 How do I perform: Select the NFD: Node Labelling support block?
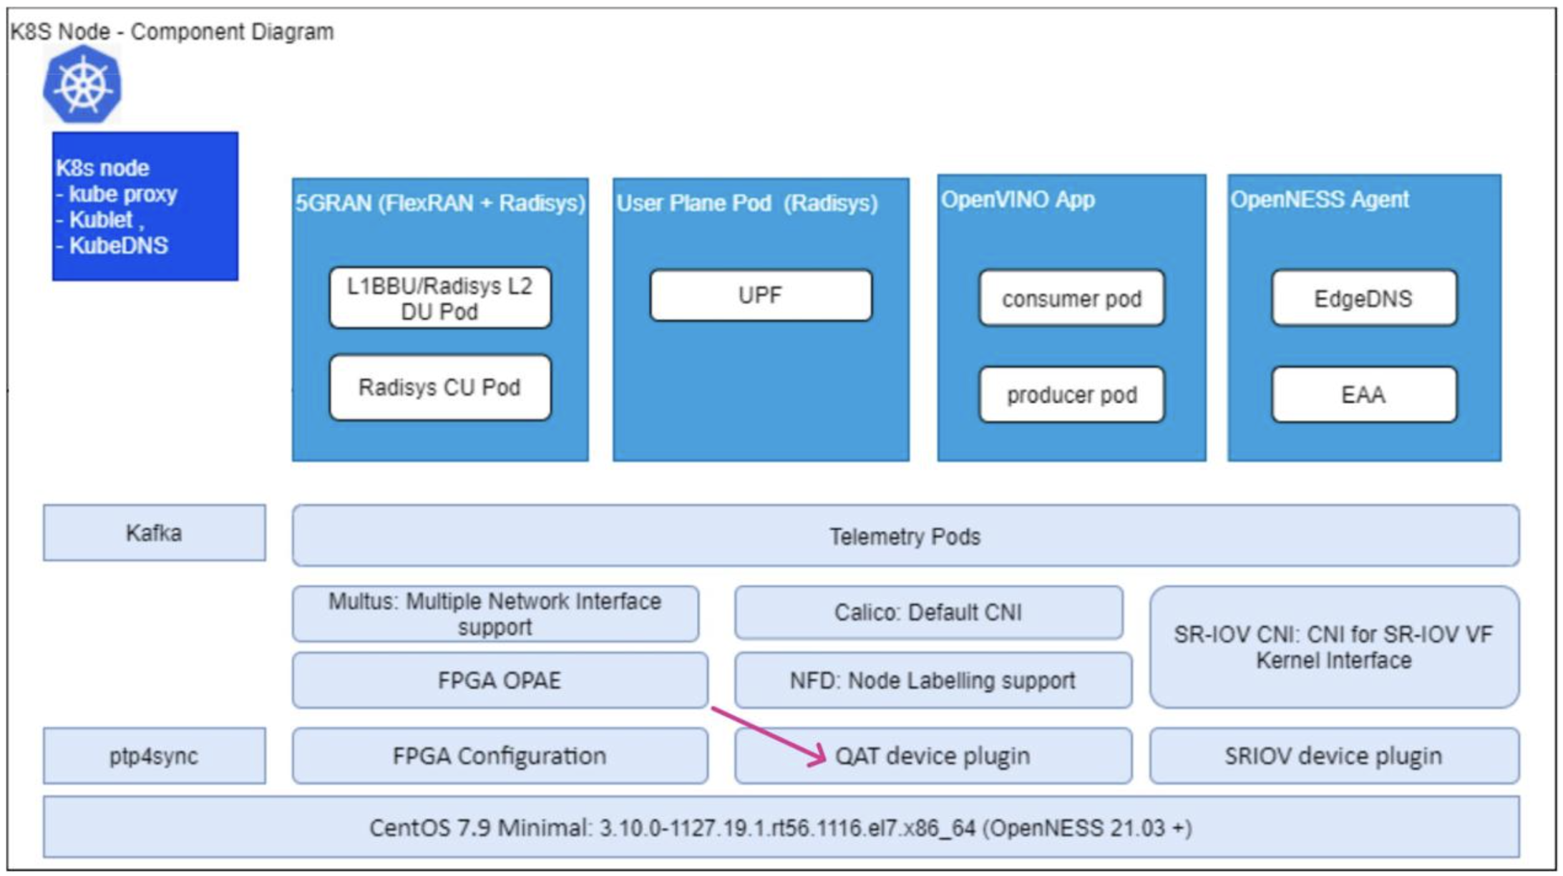933,681
